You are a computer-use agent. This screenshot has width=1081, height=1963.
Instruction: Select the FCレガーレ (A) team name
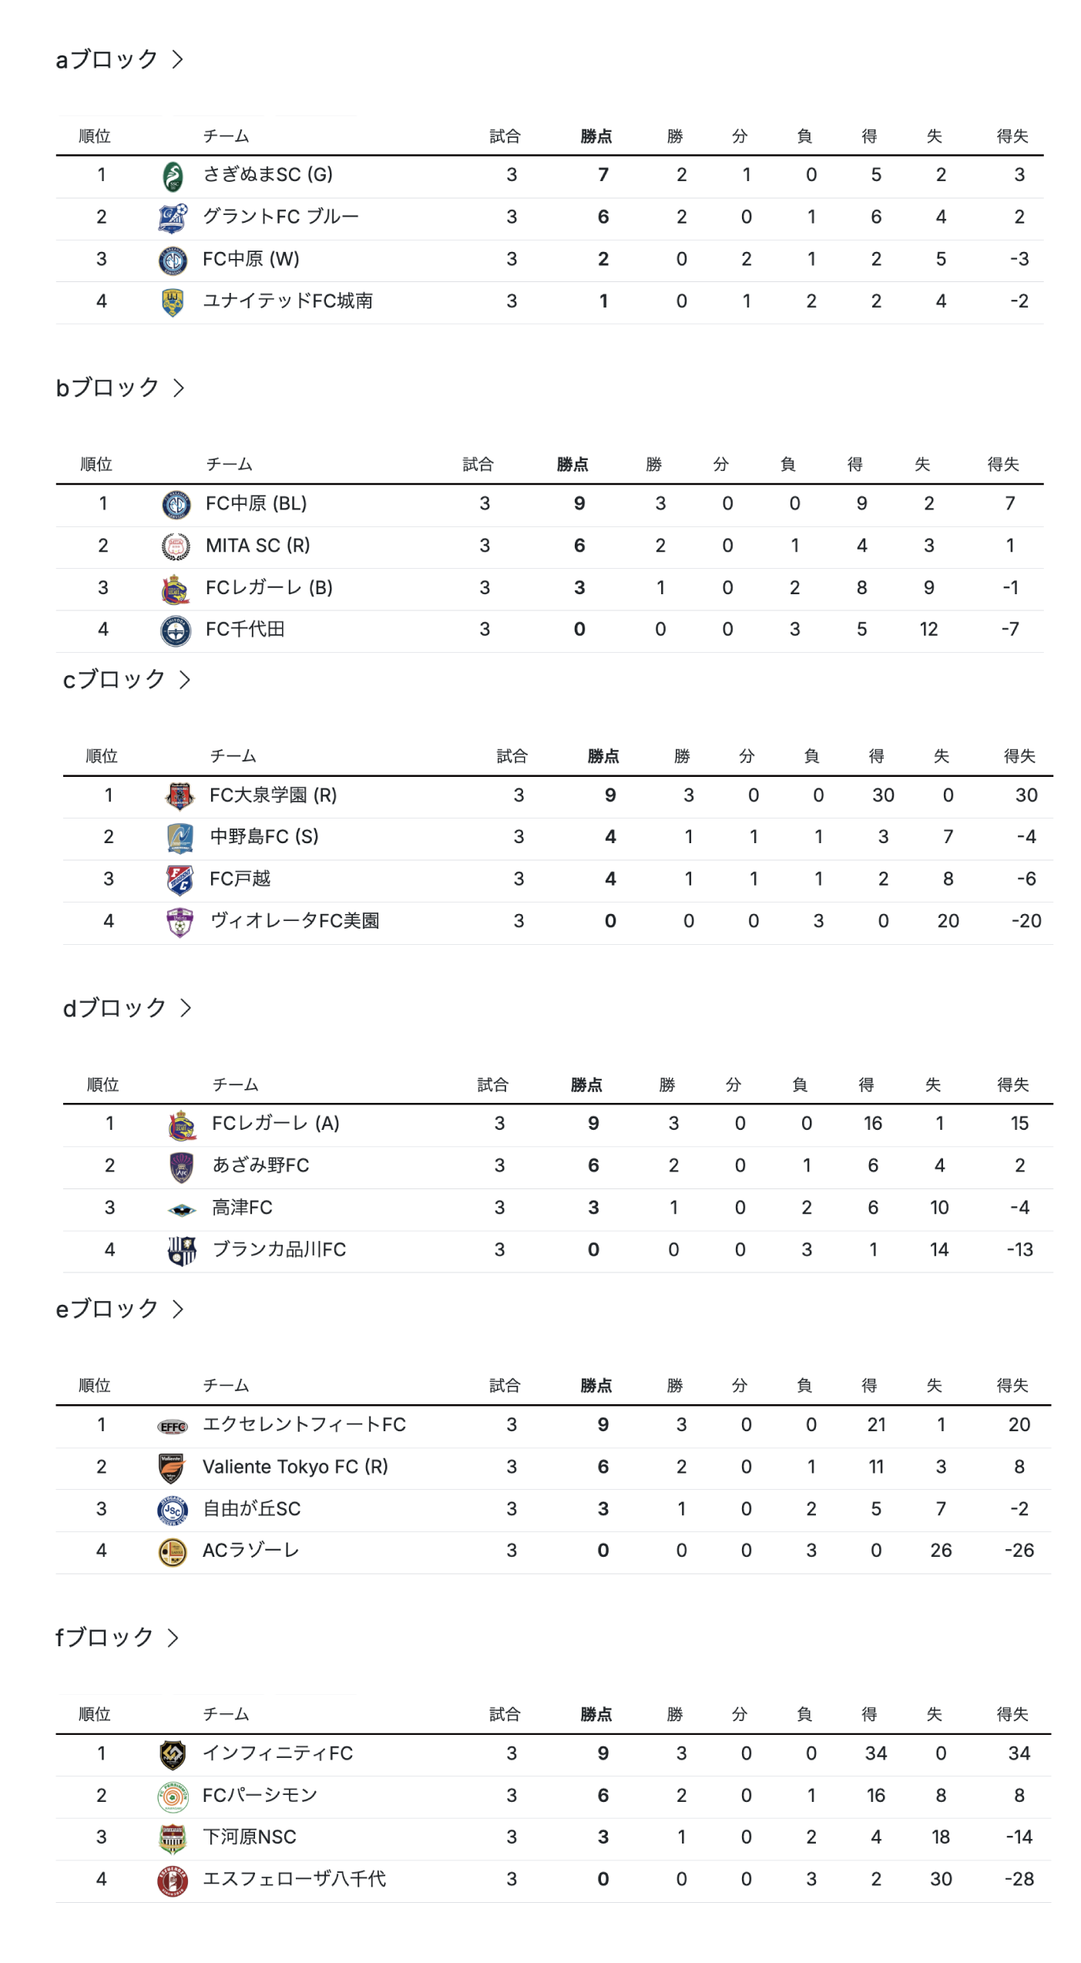pos(276,1124)
